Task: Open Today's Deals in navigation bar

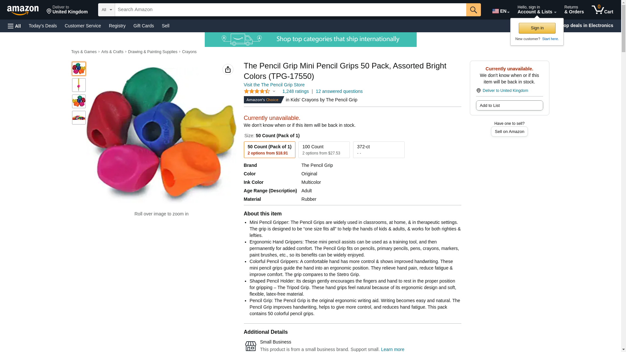Action: pyautogui.click(x=43, y=26)
